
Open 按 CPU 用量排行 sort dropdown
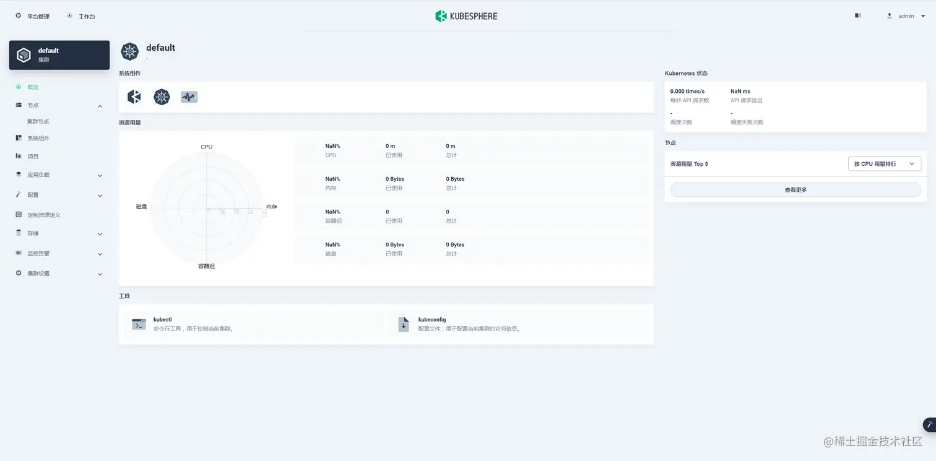pos(884,164)
